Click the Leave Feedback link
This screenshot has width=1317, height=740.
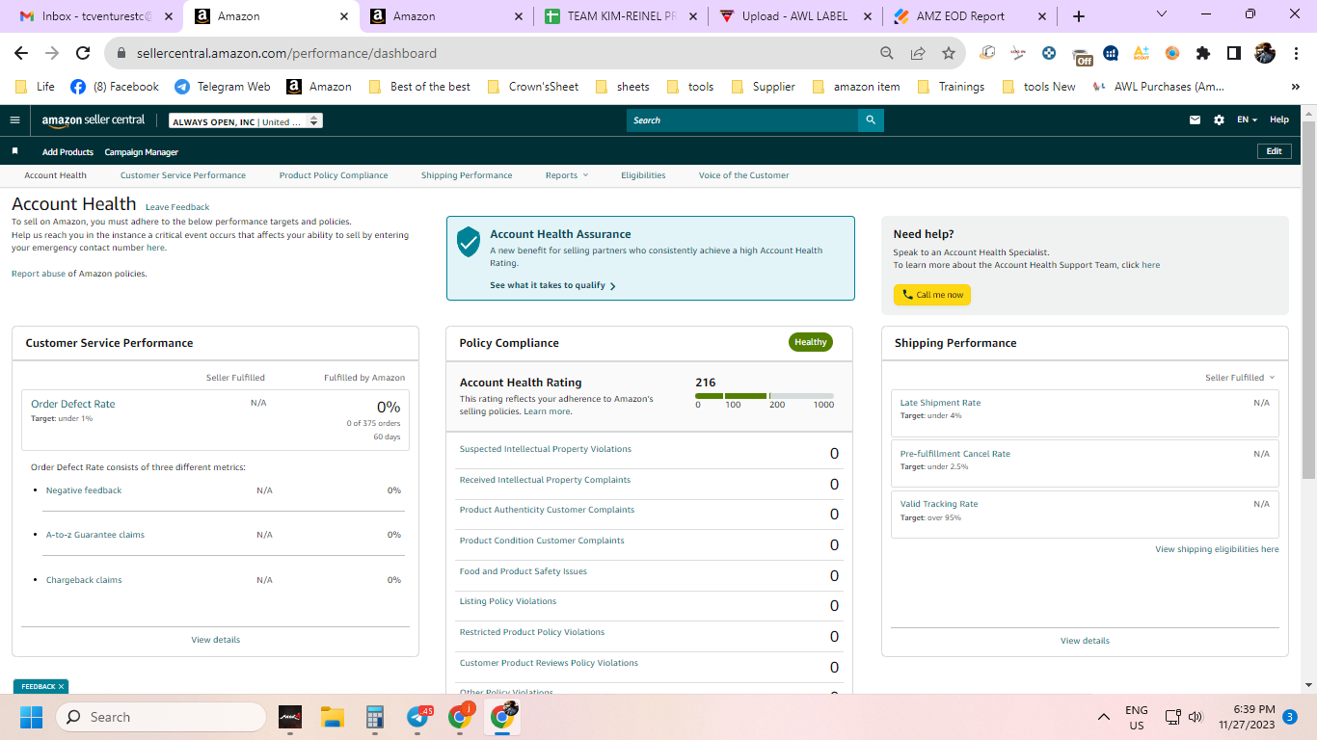coord(177,207)
